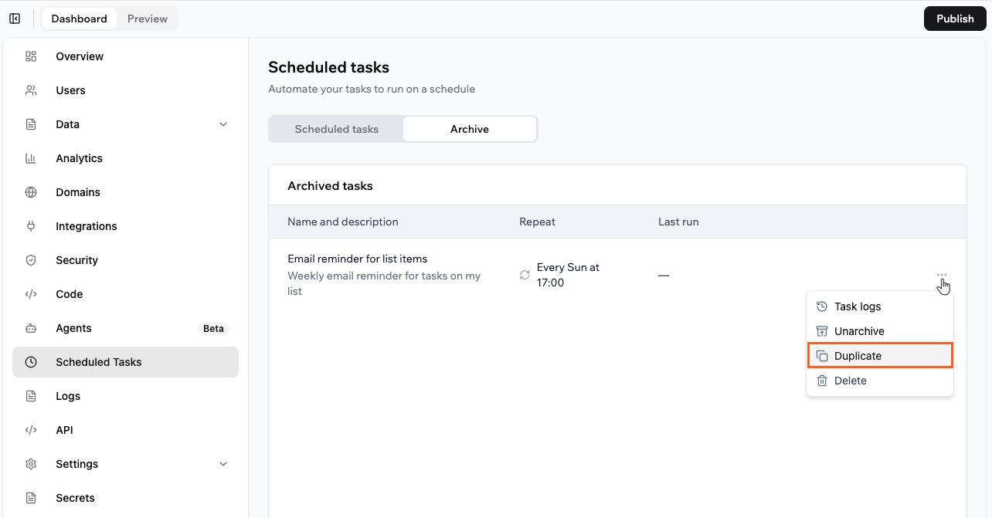Image resolution: width=992 pixels, height=518 pixels.
Task: Click the Secrets document icon
Action: point(31,497)
